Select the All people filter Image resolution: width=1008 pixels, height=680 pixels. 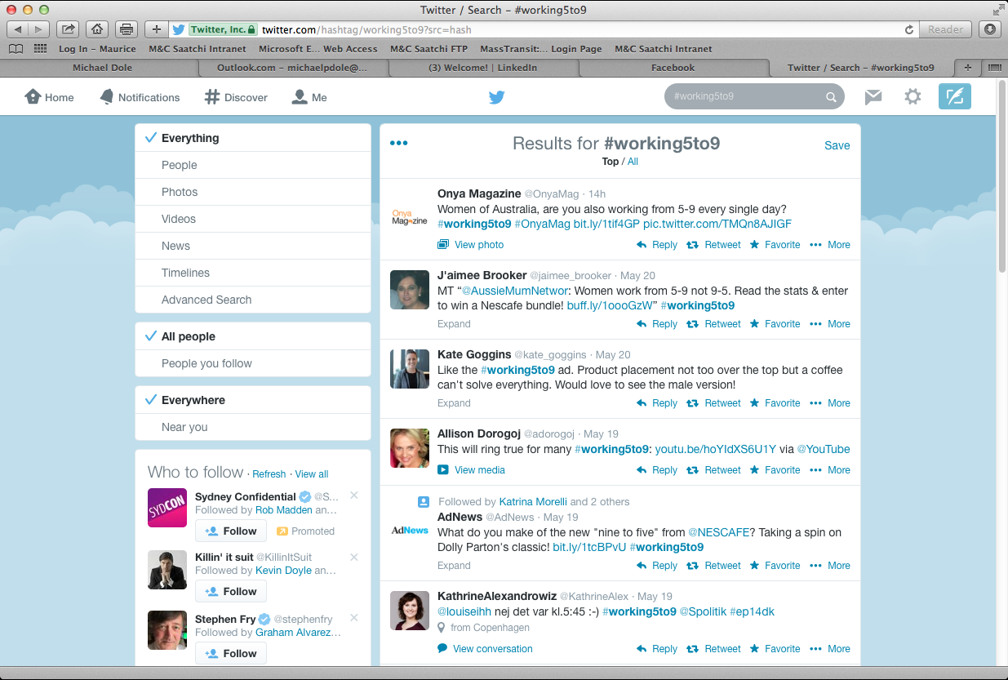click(253, 336)
